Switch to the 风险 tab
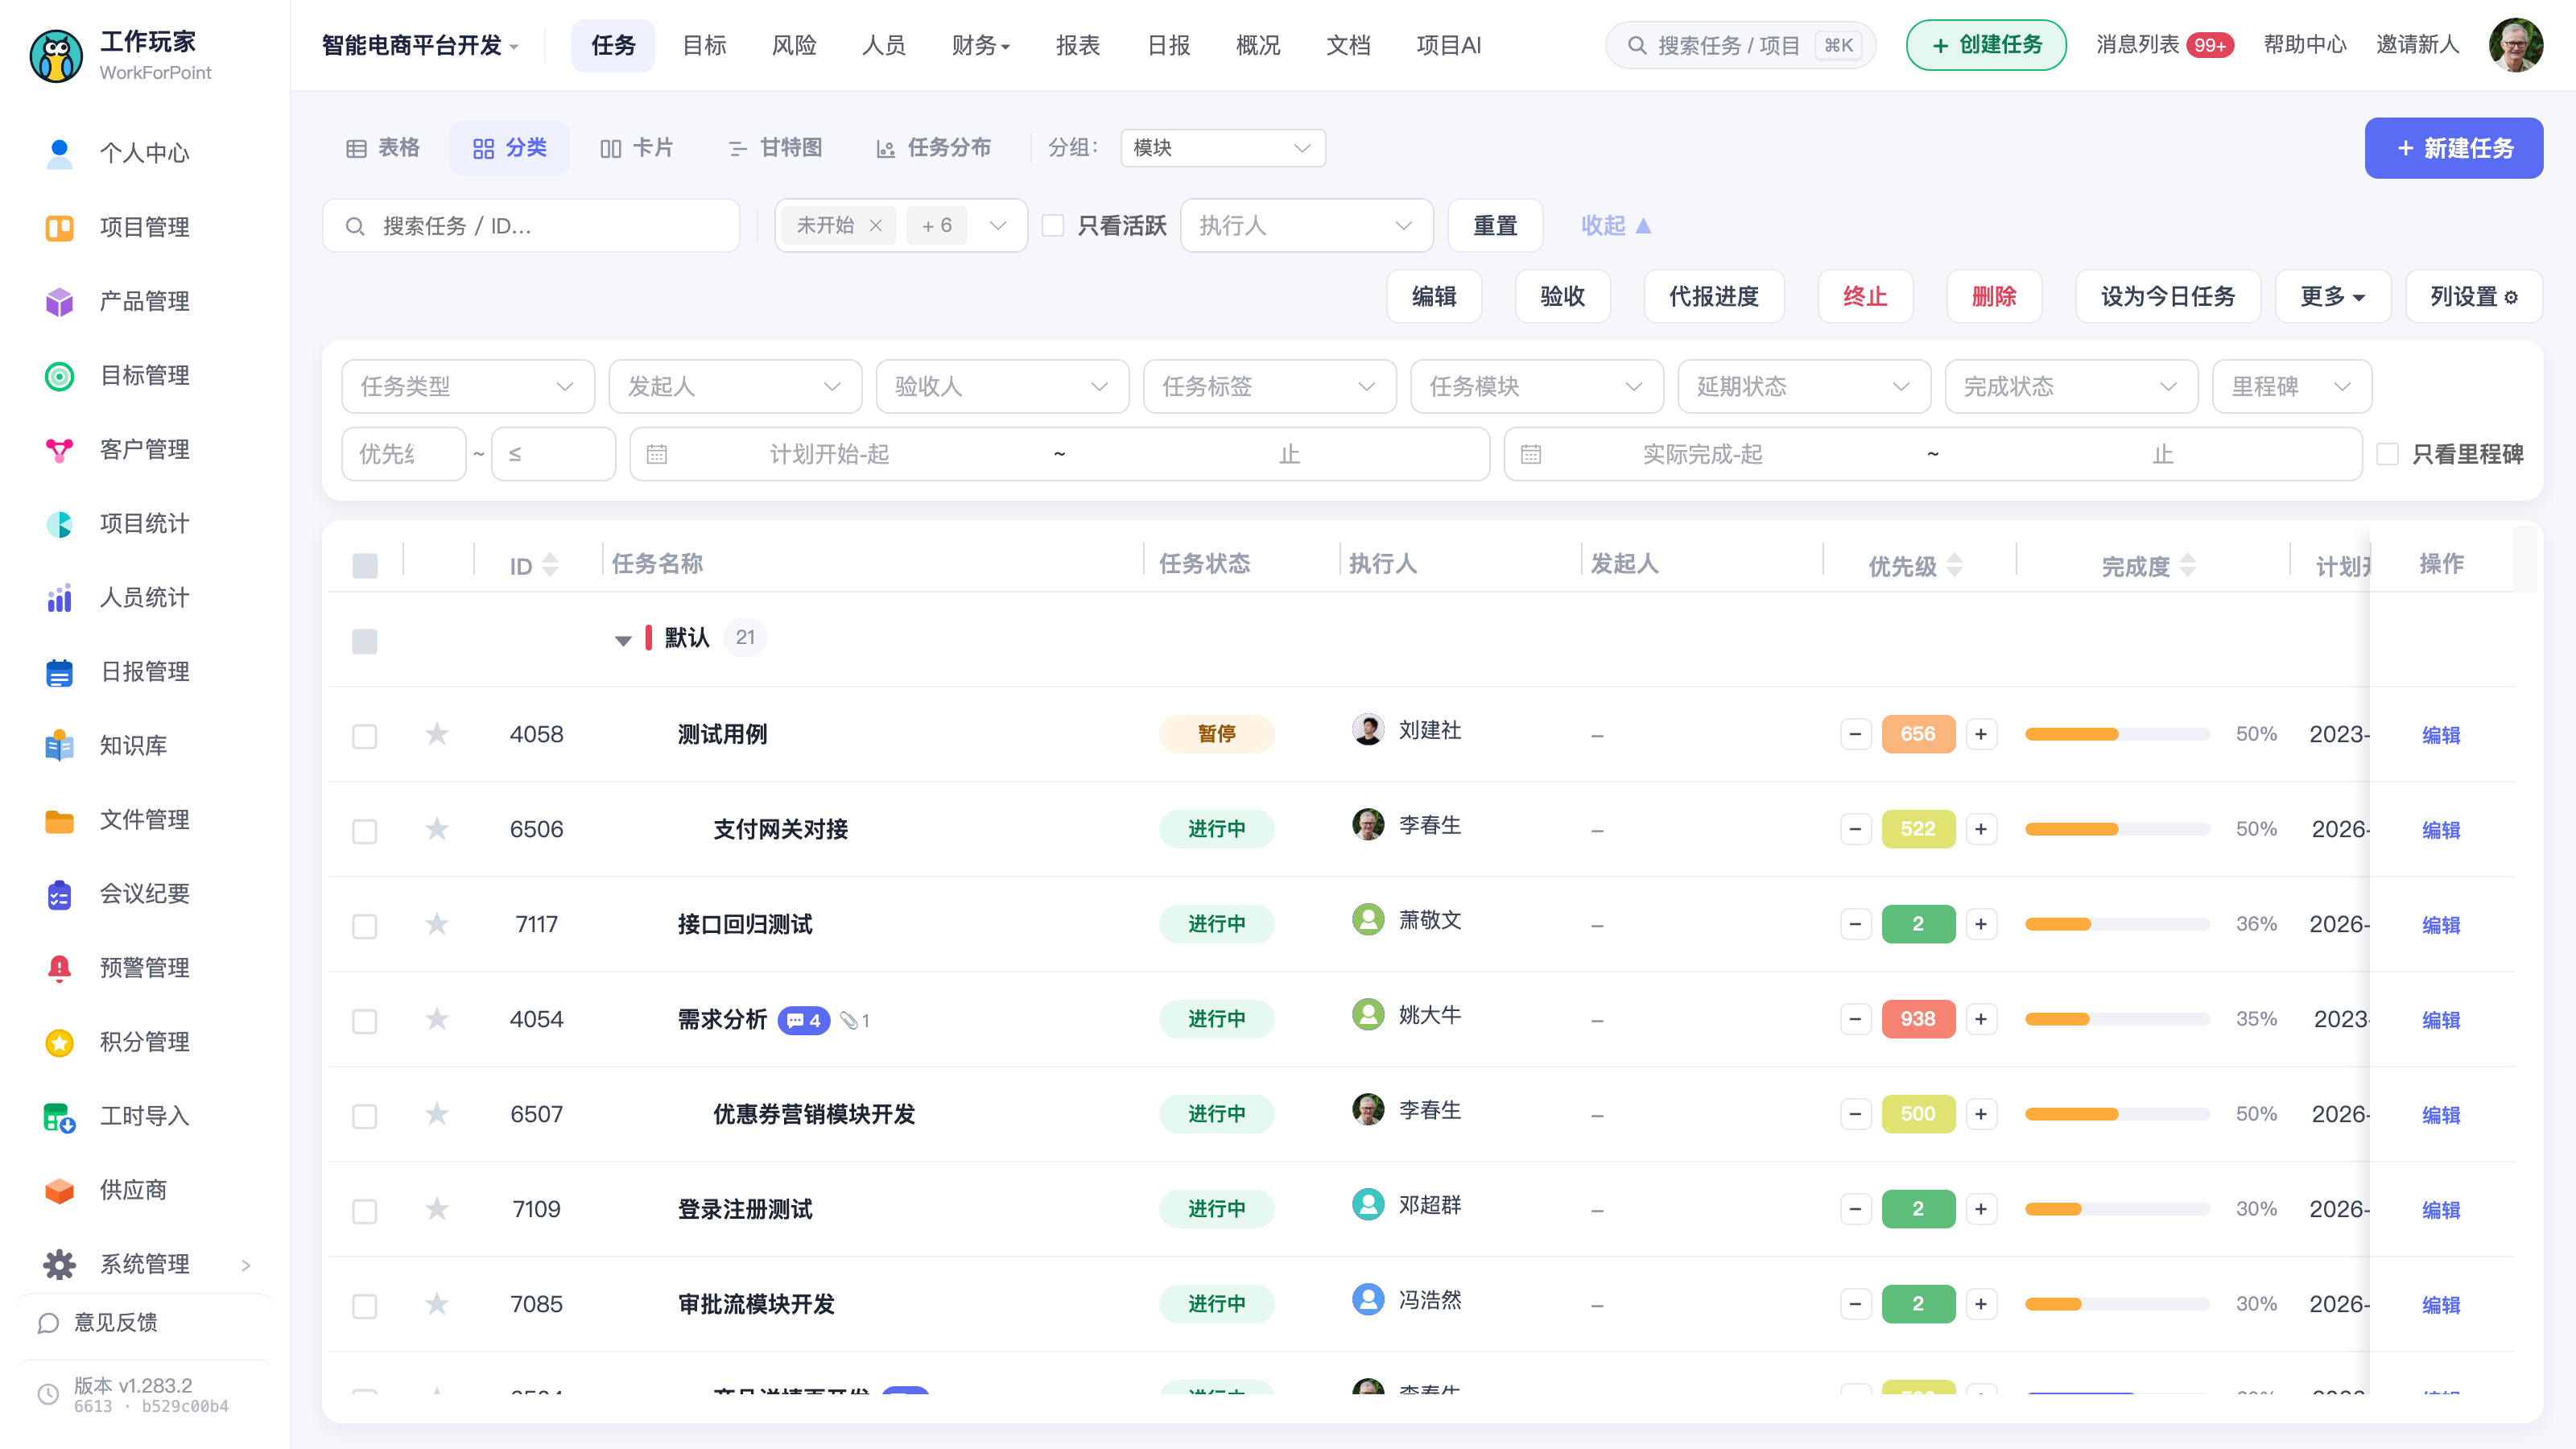 [794, 45]
